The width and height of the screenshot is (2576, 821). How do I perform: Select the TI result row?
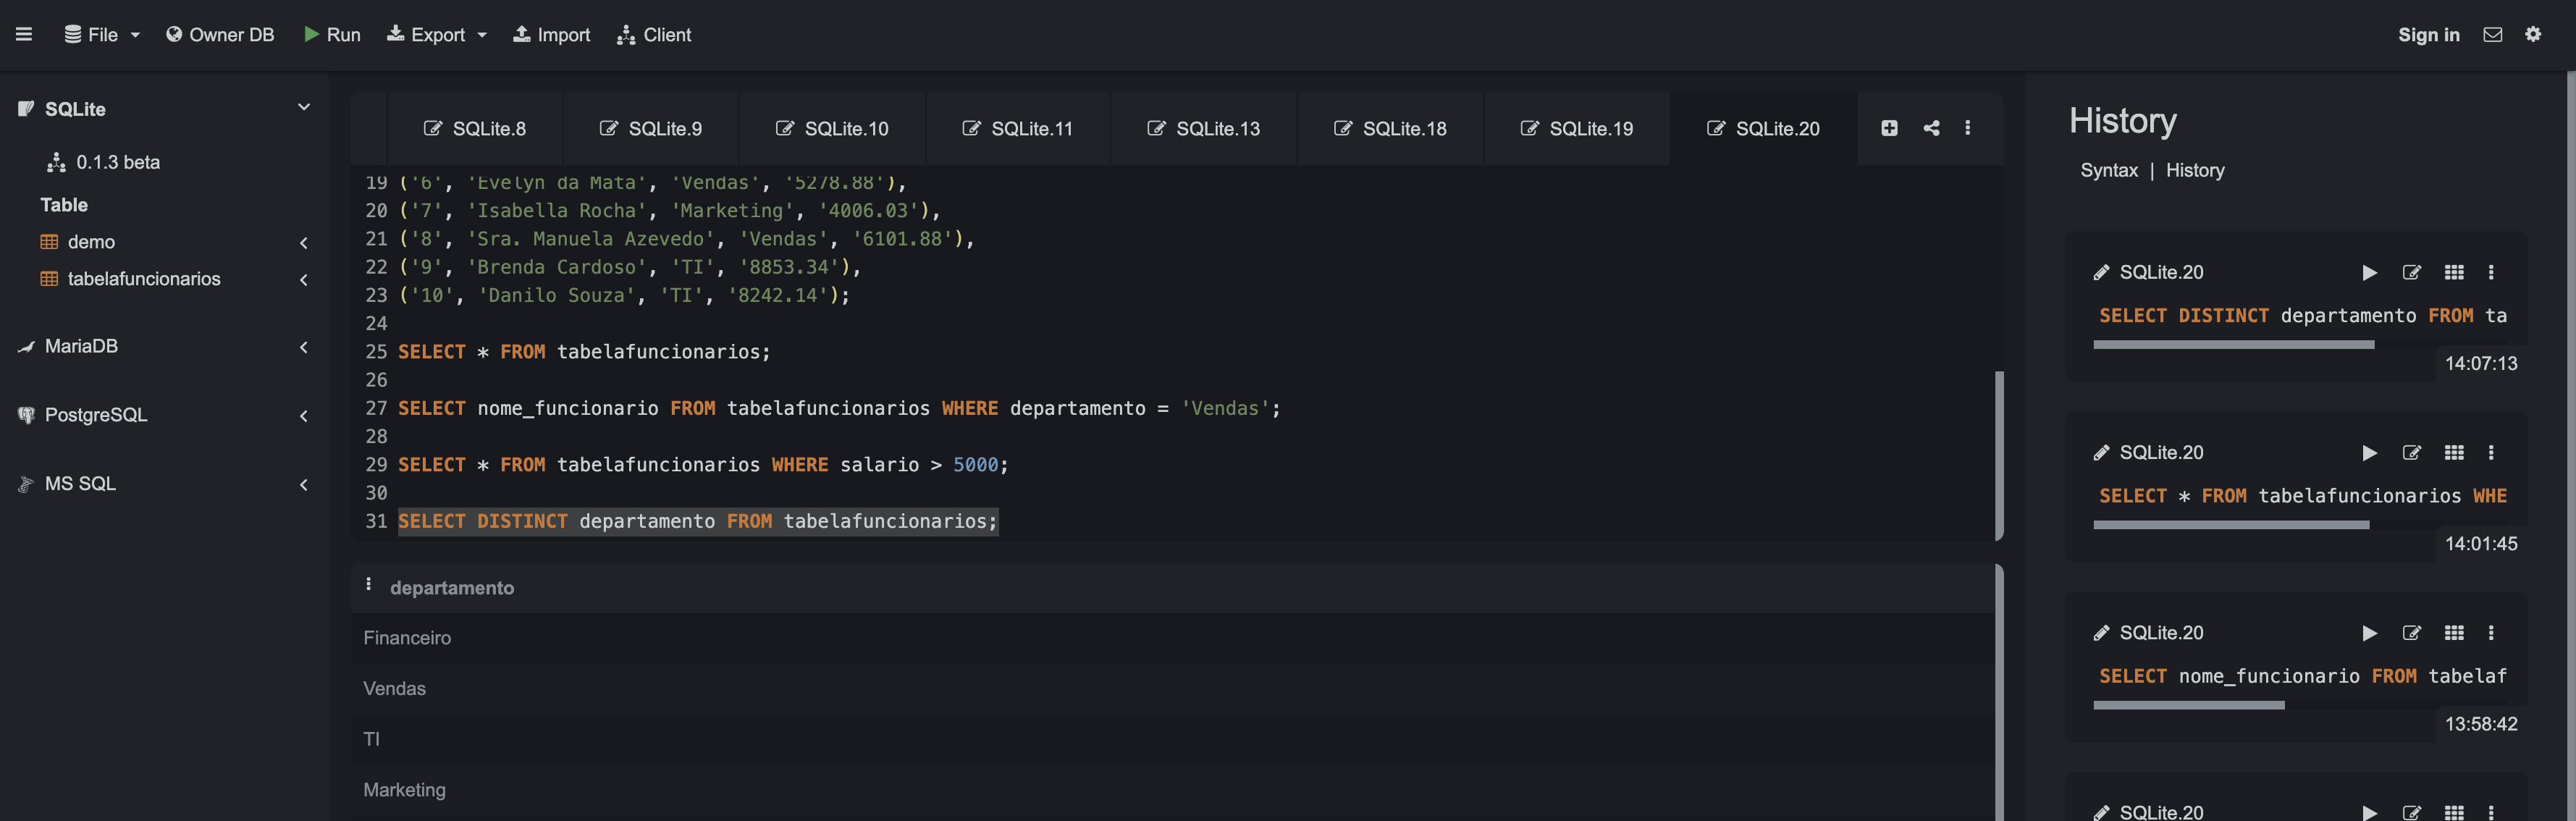click(1172, 740)
